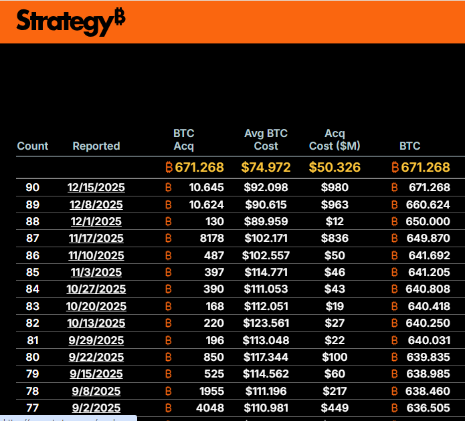Open the 12/8/2025 report link
Viewport: 465px width, 421px height.
[96, 204]
